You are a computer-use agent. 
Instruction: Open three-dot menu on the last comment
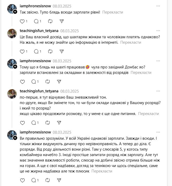point(158,132)
